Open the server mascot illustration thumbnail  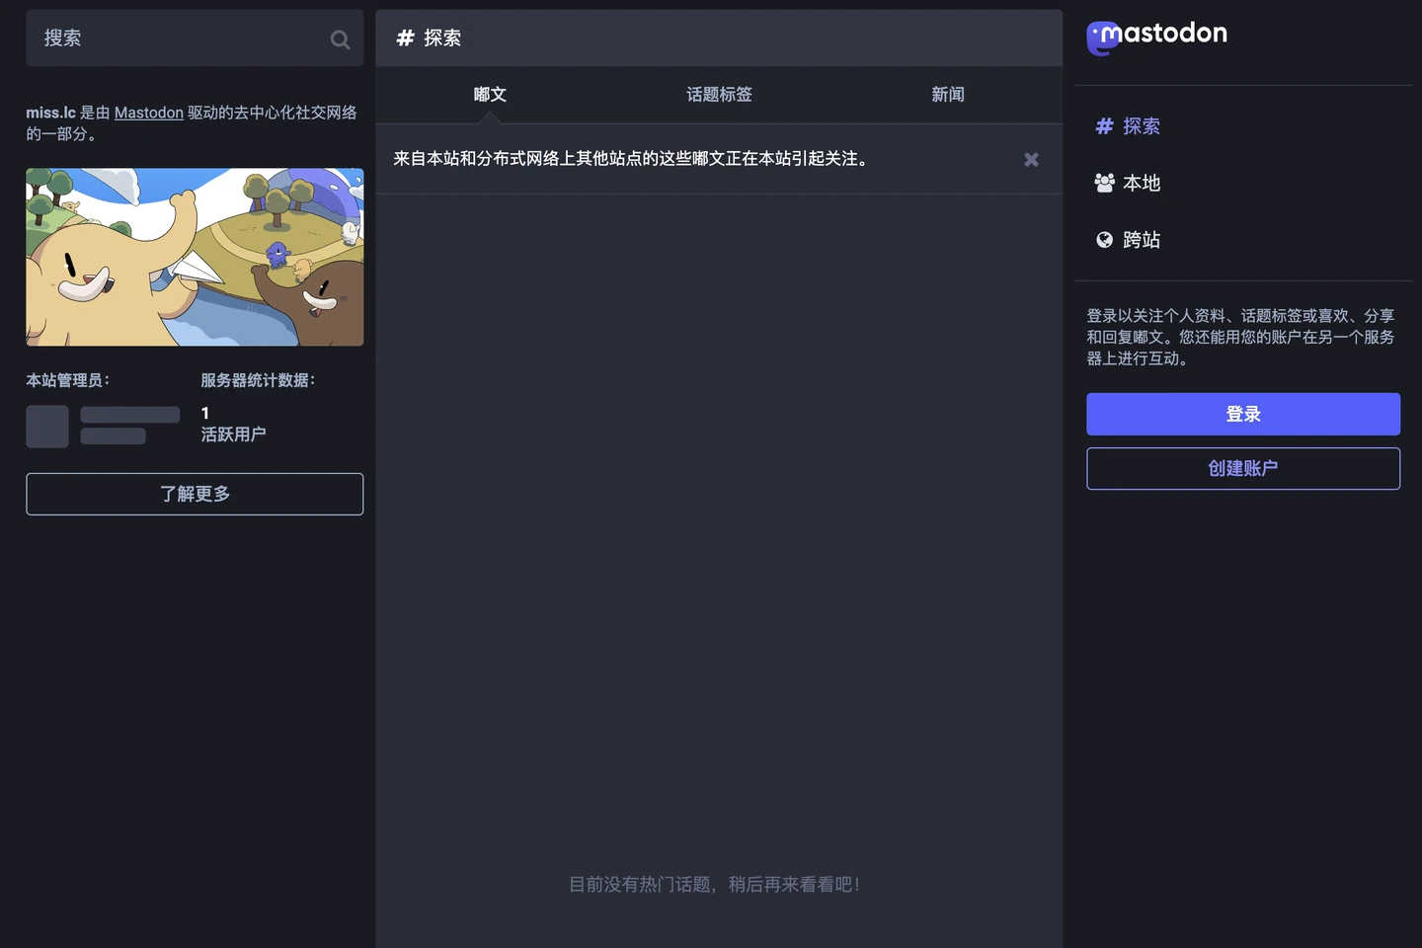195,257
